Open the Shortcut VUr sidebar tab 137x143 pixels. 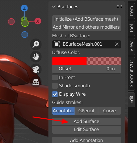131,74
